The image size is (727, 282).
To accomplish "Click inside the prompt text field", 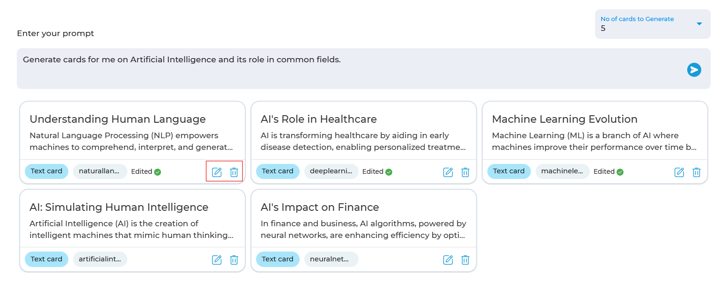I will (364, 68).
